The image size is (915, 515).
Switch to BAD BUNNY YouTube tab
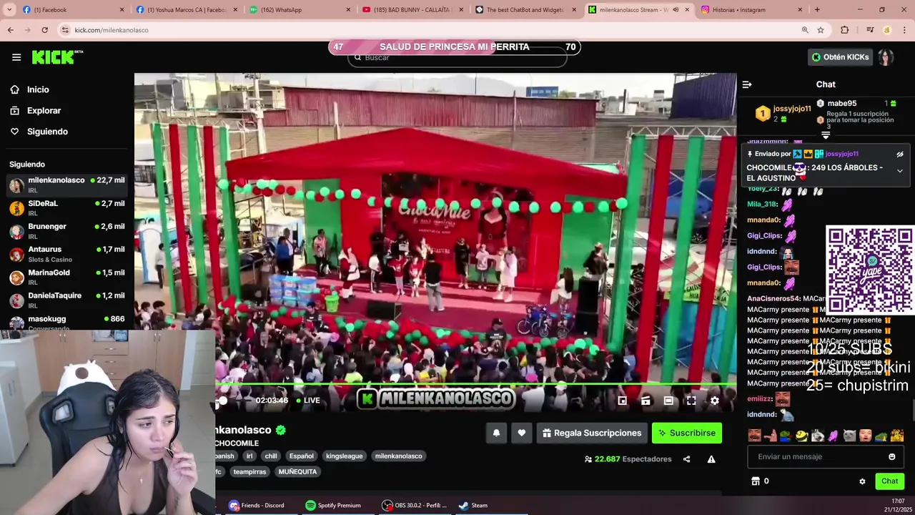[x=413, y=9]
